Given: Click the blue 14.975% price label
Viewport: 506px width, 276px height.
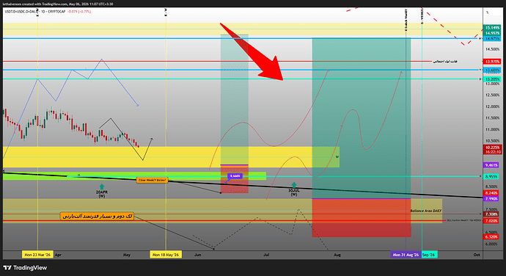Looking at the screenshot, I should point(492,38).
